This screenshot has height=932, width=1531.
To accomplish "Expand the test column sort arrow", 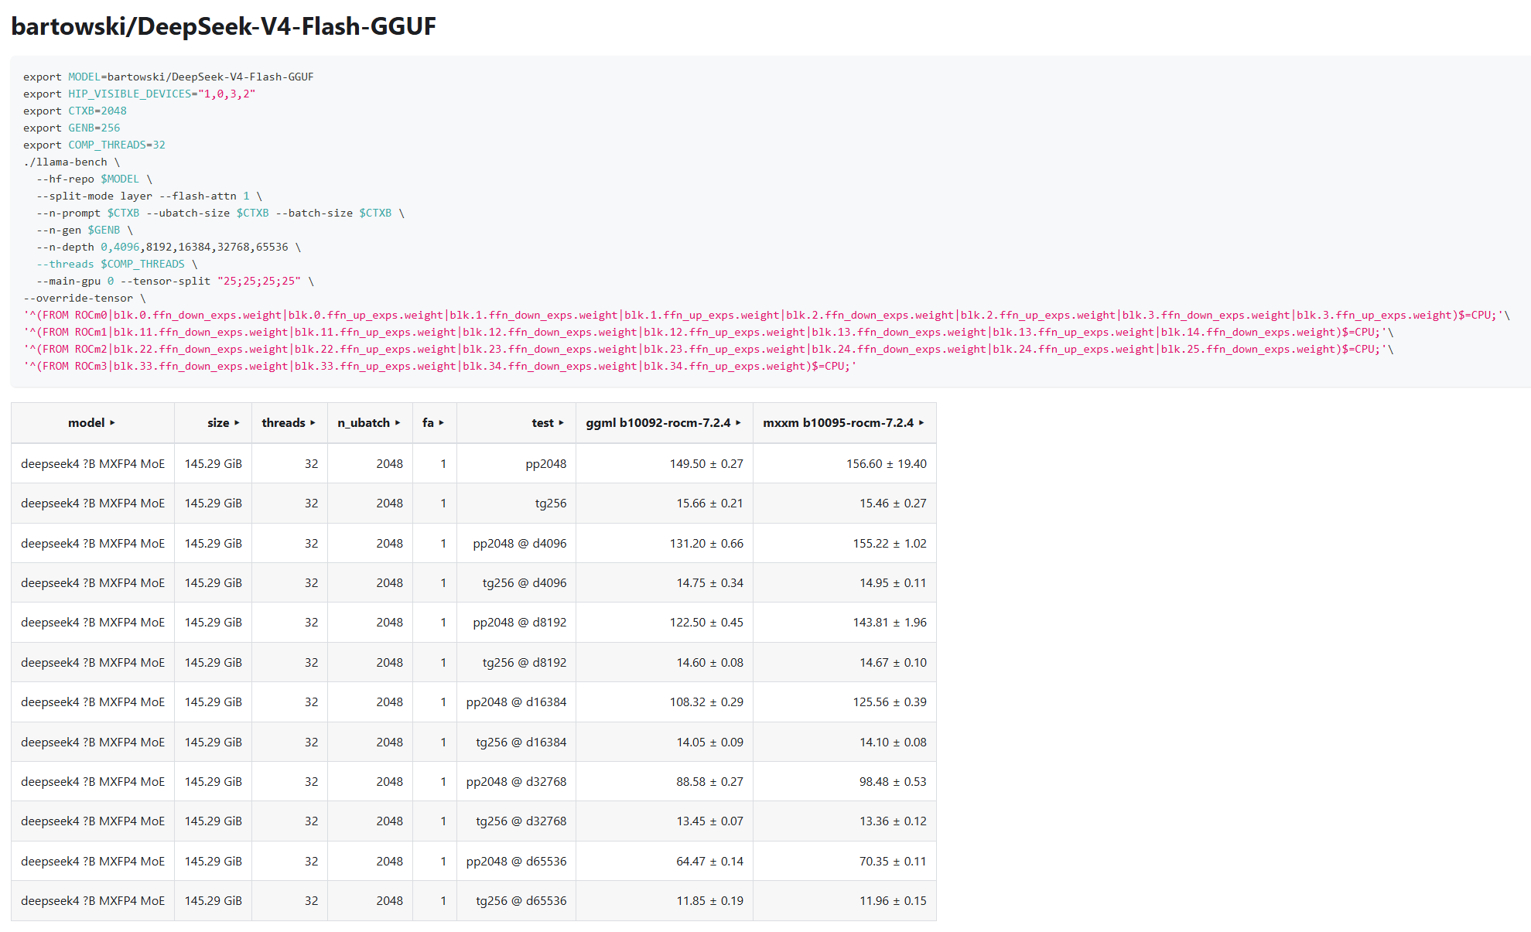I will pyautogui.click(x=561, y=423).
